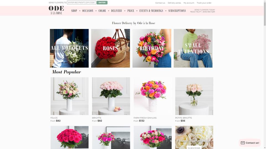266x149 pixels.
Task: Go to Events & Weddings
Action: click(x=151, y=11)
